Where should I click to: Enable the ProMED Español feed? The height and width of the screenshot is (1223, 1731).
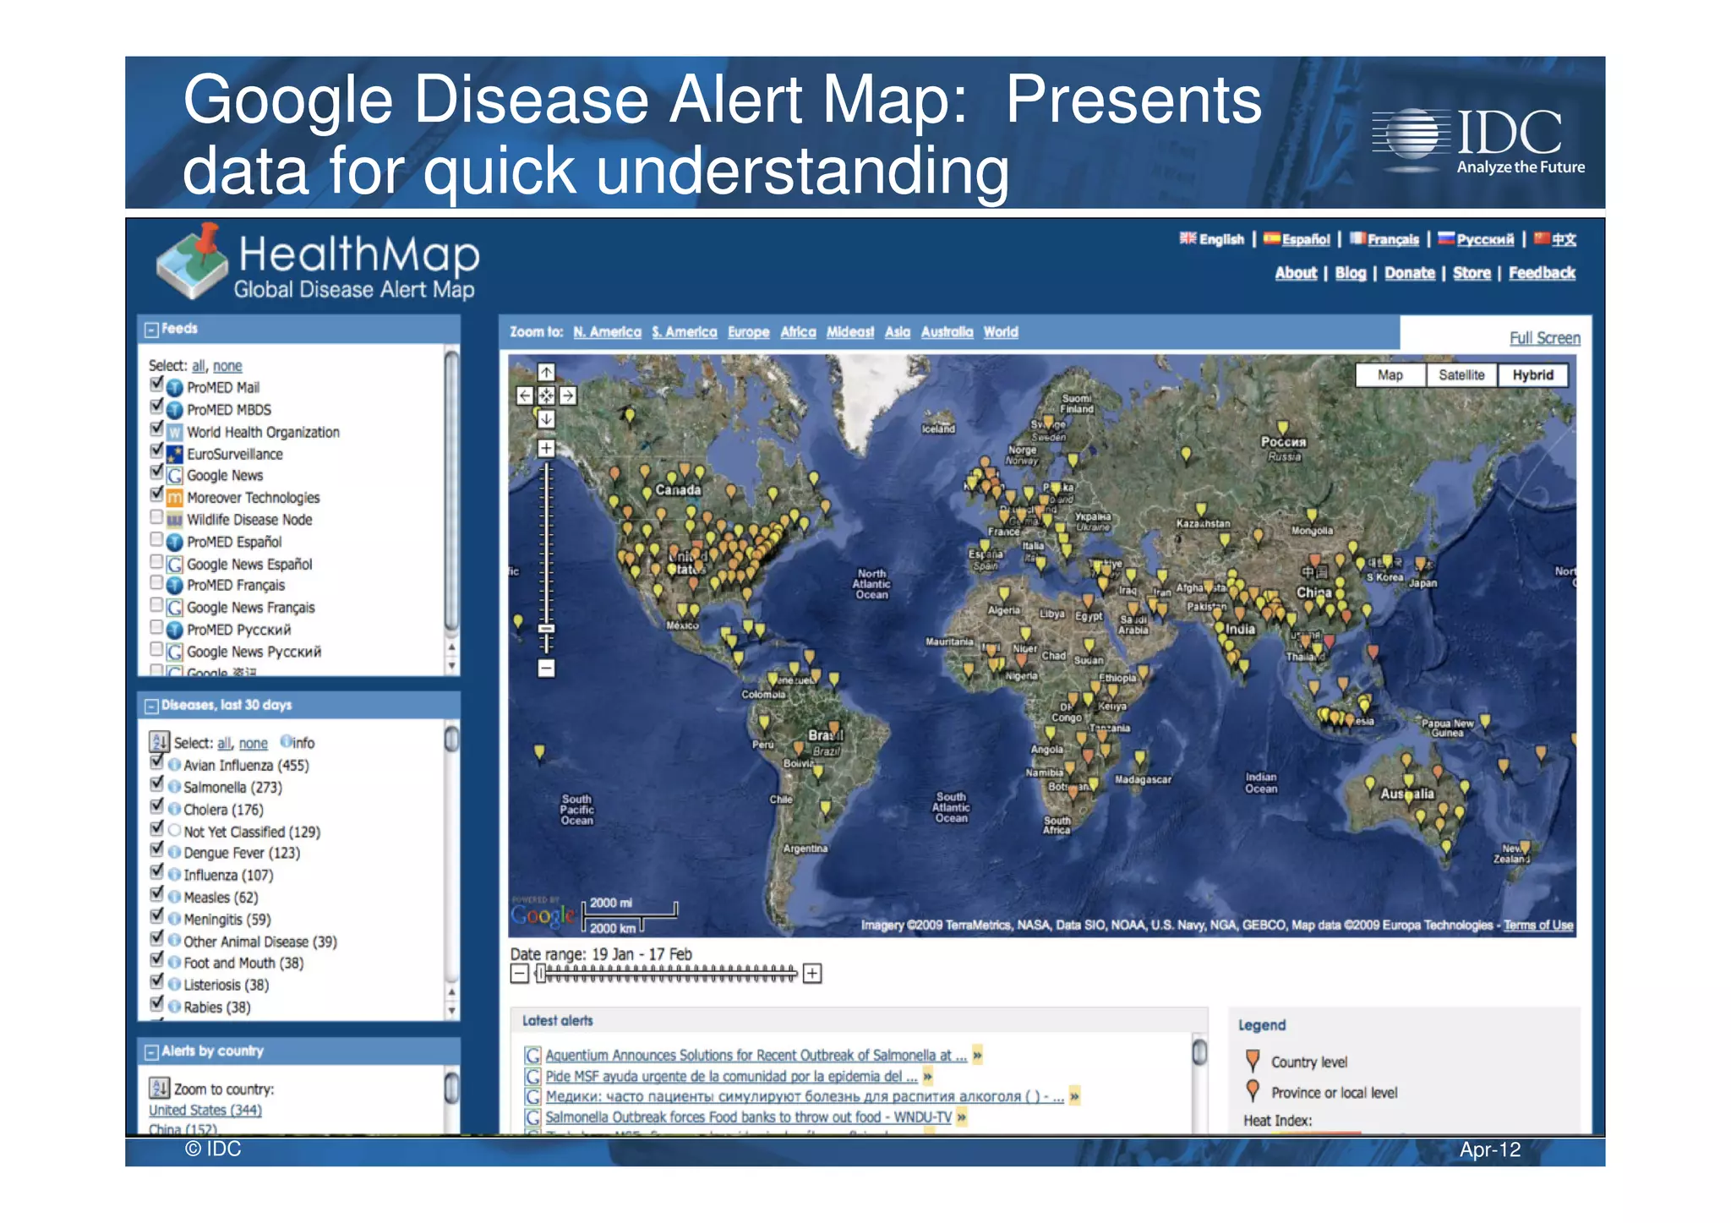click(x=156, y=538)
